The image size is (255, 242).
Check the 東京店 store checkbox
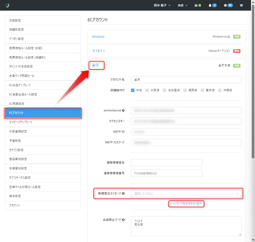click(x=202, y=90)
